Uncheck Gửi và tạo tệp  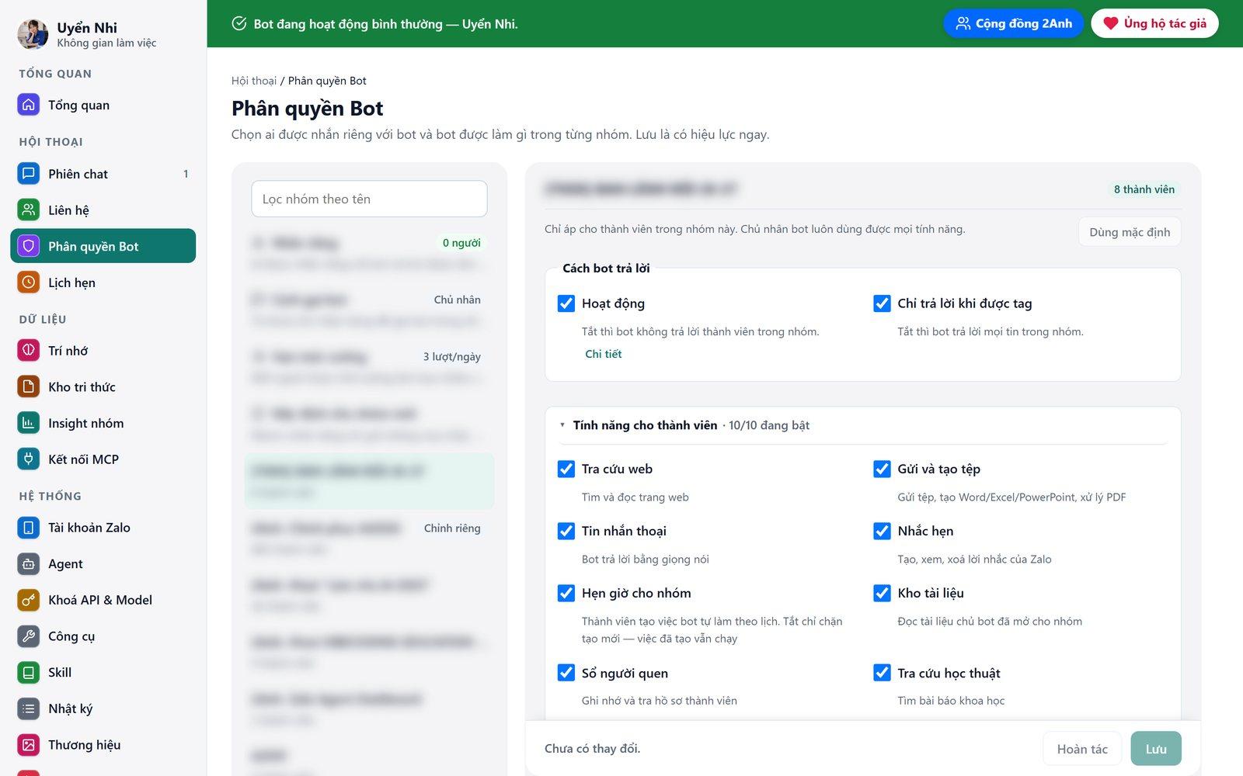(x=882, y=469)
